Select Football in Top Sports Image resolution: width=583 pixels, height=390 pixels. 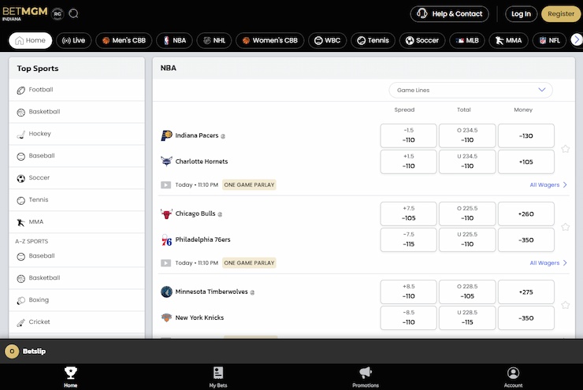pos(77,90)
